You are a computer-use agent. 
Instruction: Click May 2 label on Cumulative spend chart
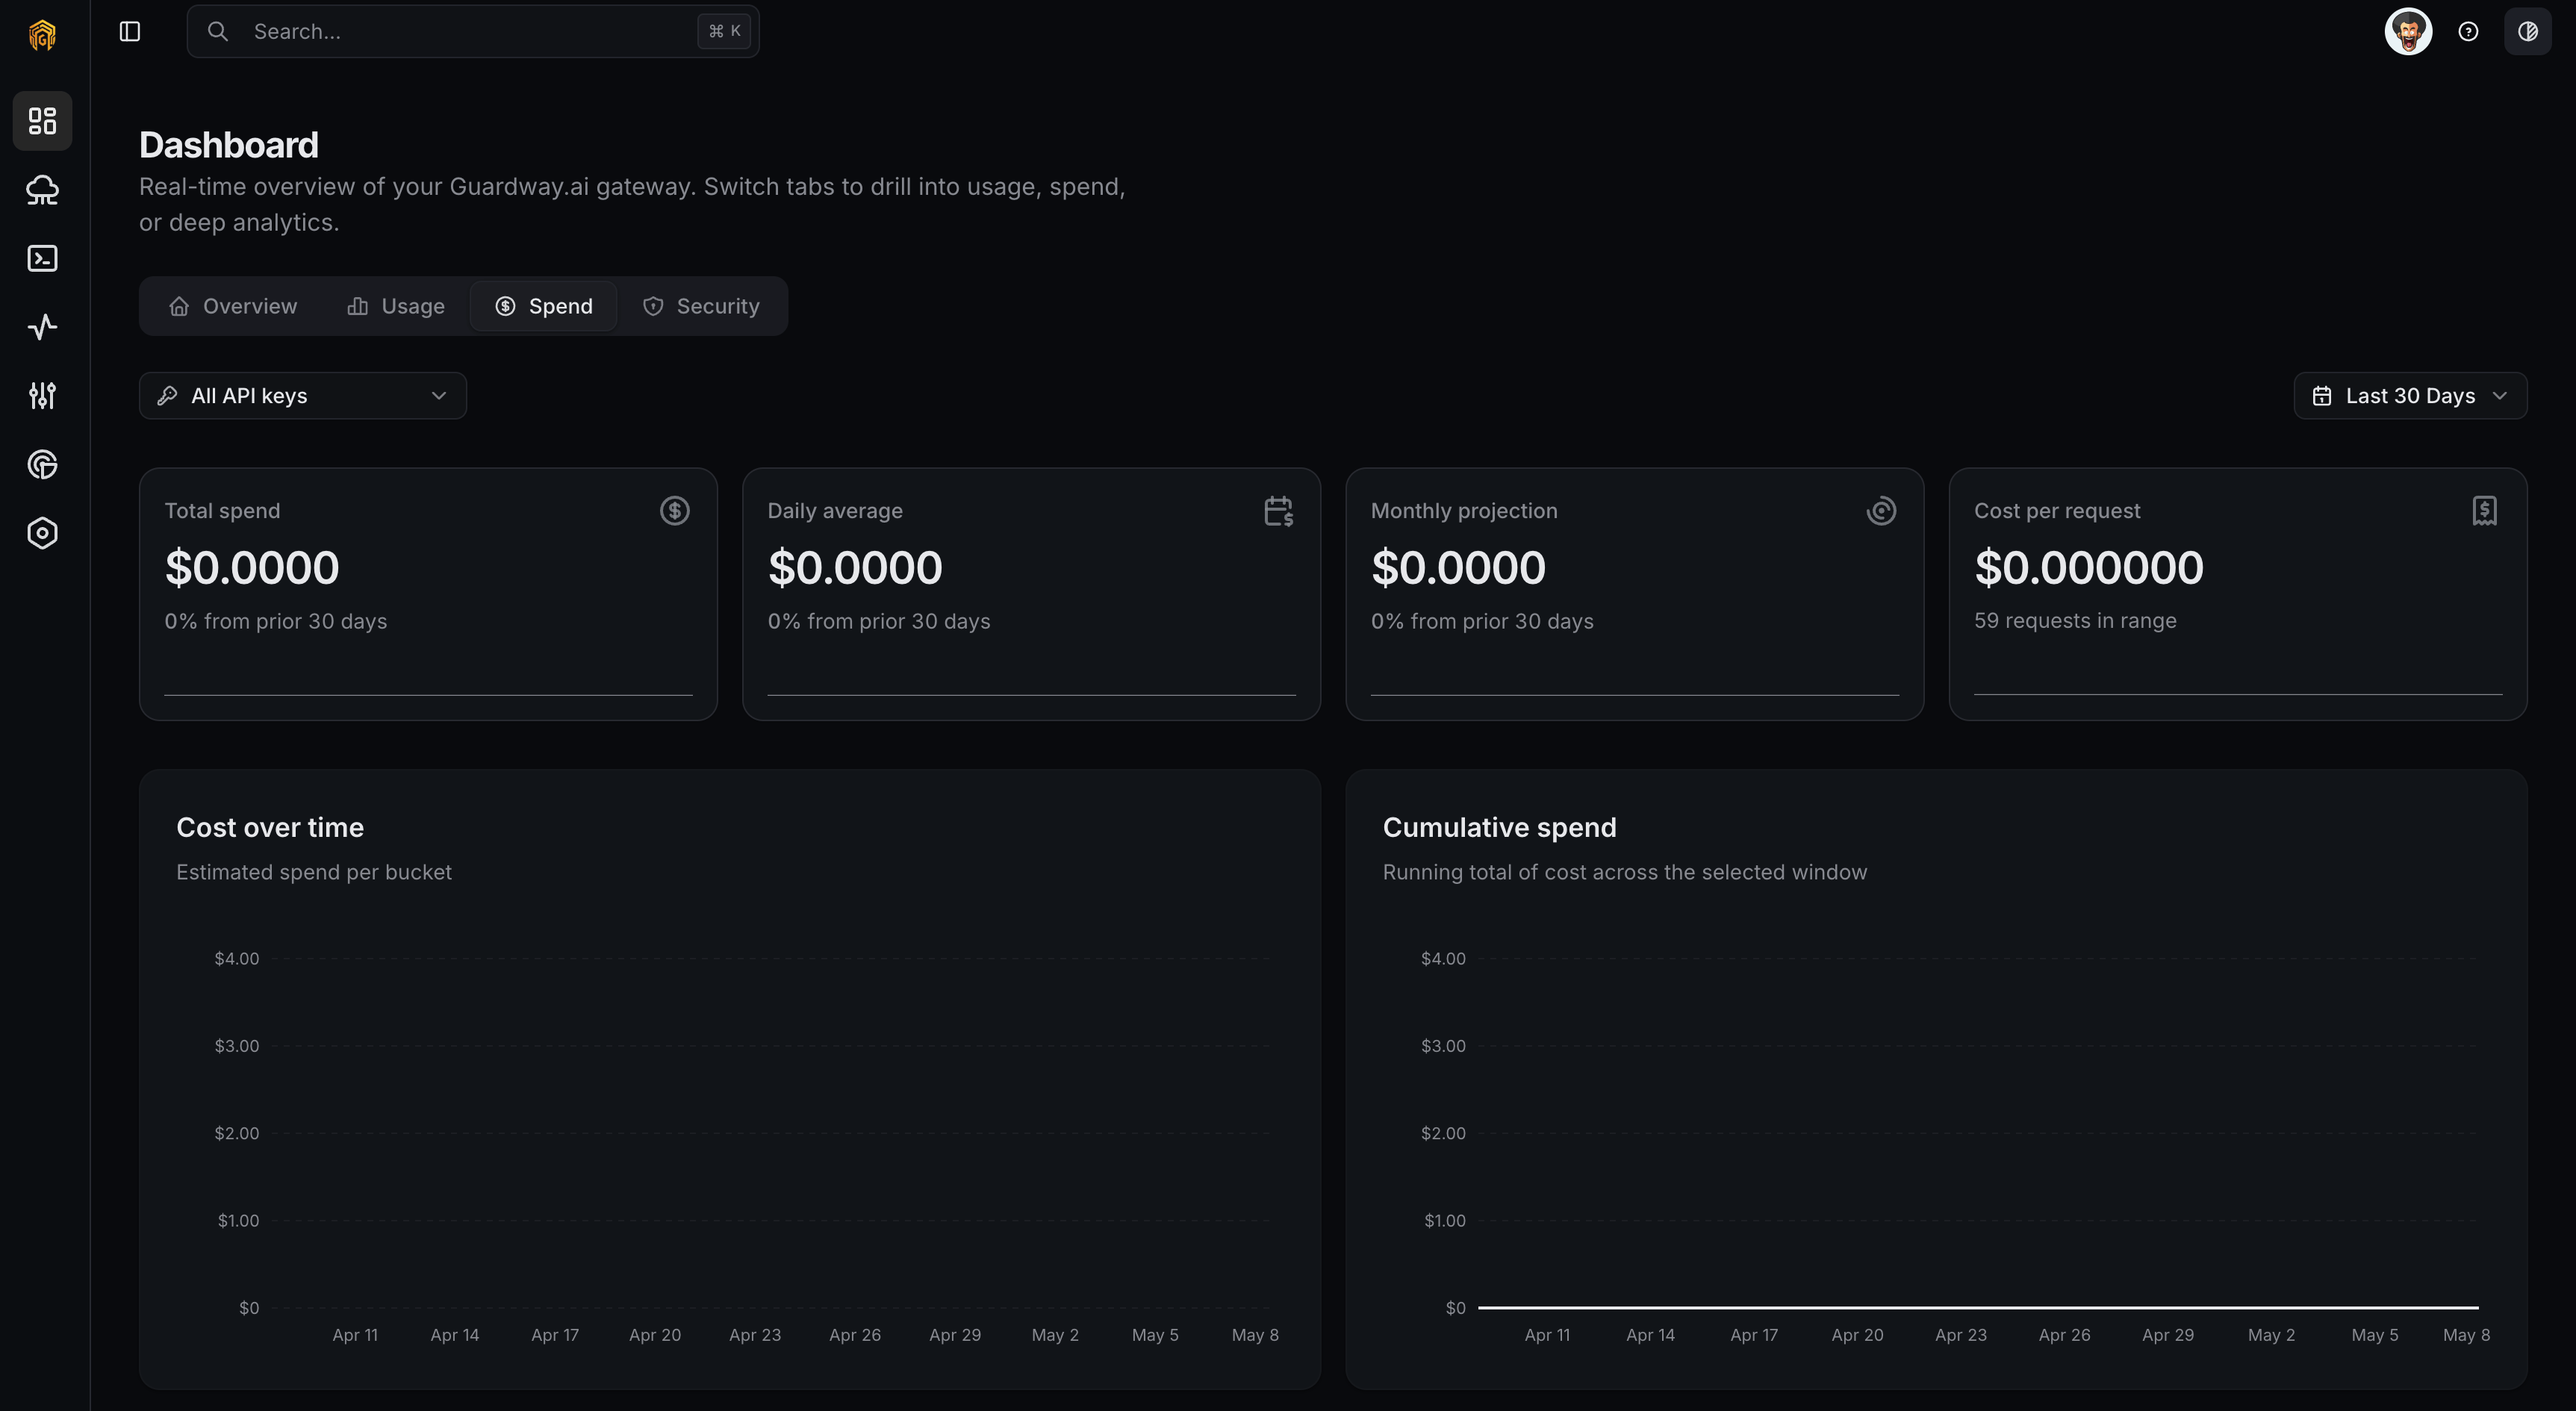point(2271,1335)
